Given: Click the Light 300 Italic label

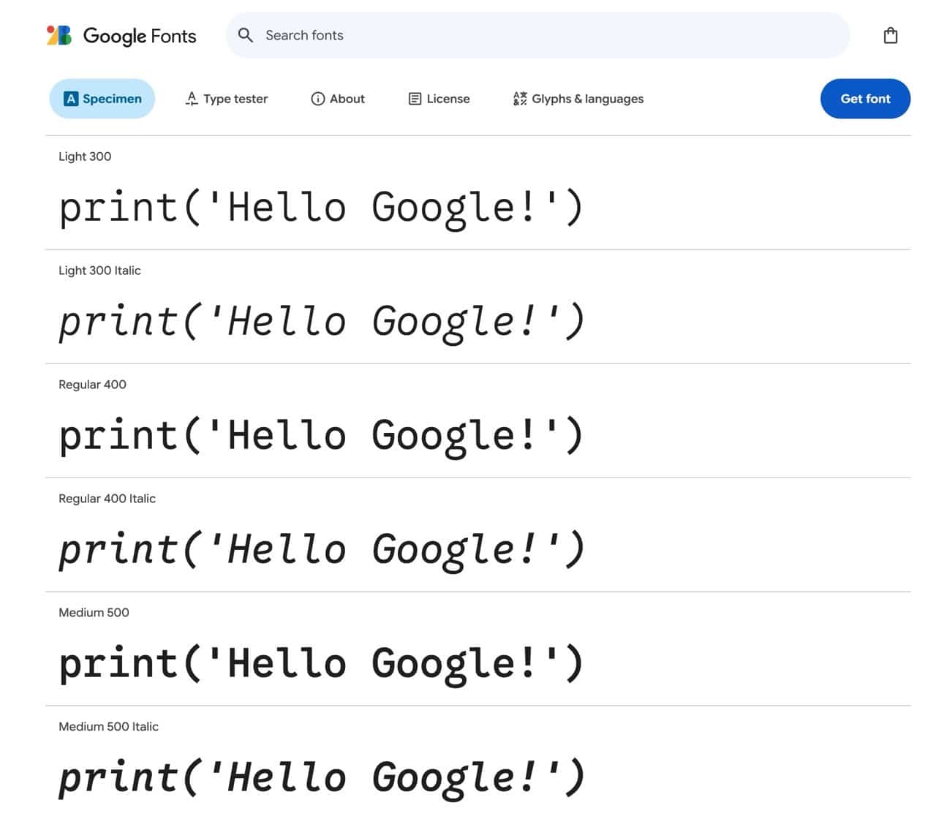Looking at the screenshot, I should click(x=99, y=271).
